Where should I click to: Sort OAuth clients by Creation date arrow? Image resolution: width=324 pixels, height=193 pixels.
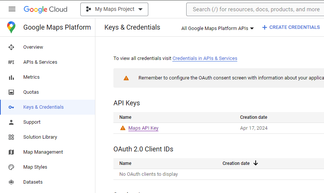coord(256,163)
